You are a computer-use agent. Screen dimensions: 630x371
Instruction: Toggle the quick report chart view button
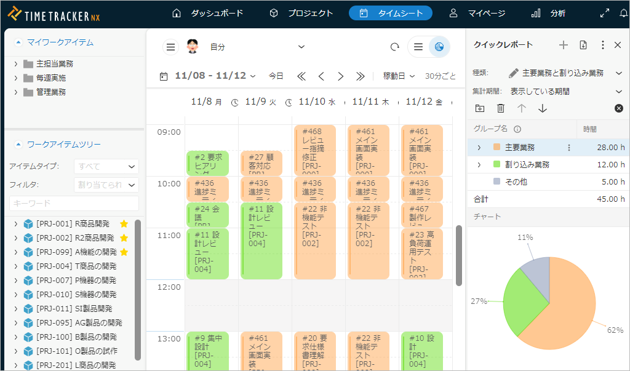439,47
